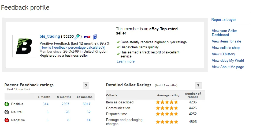Click the Postage and packaging star rating
253x136 pixels.
coord(167,122)
